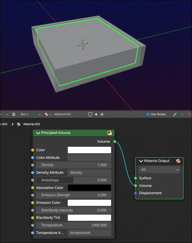This screenshot has height=243, width=192.
Task: Click the density attribute name field
Action: click(x=89, y=173)
